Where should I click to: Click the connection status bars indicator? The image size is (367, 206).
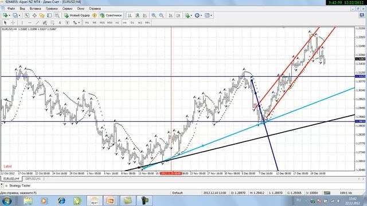pos(327,193)
